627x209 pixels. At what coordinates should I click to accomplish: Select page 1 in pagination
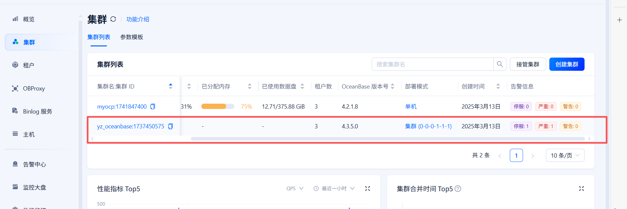tap(516, 155)
